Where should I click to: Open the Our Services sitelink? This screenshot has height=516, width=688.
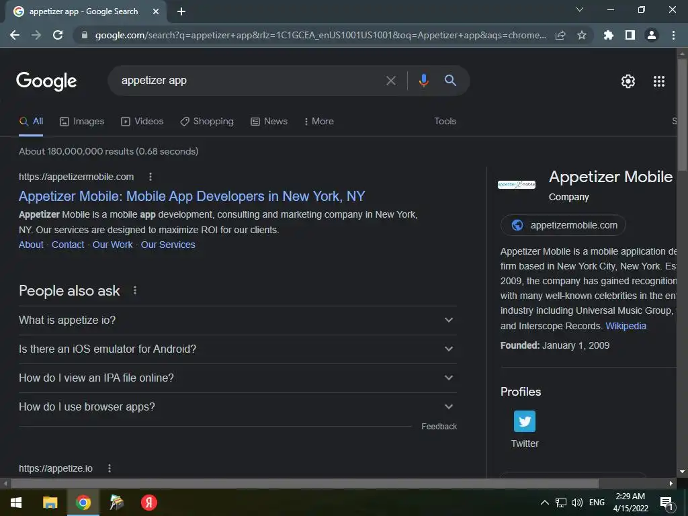tap(168, 245)
